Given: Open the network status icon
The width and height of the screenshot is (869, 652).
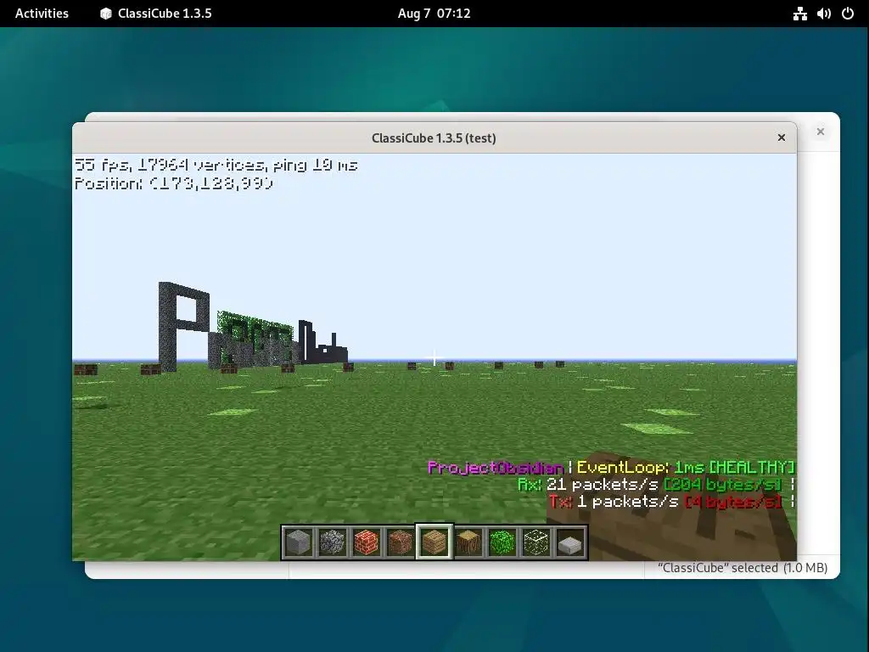Looking at the screenshot, I should (799, 14).
